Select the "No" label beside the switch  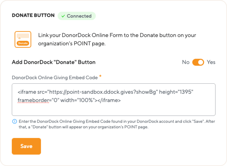186,62
